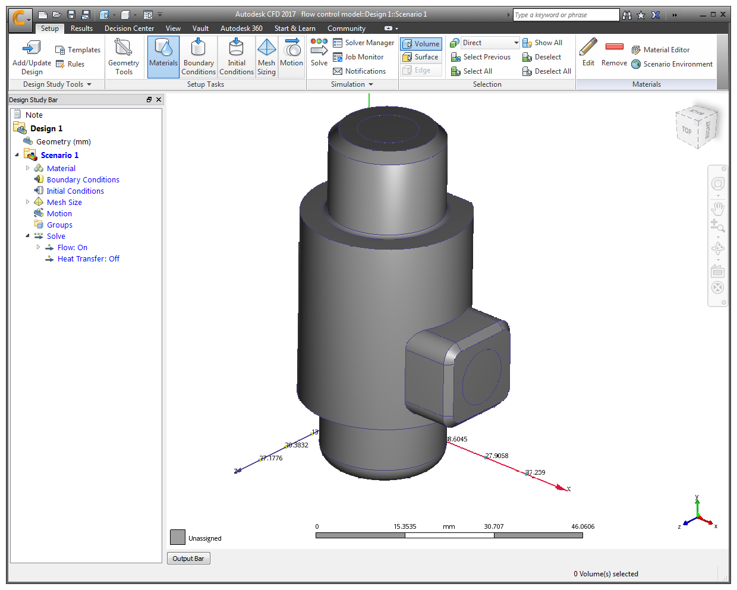Screen dimensions: 737x590
Task: Switch to the Decision Center tab
Action: [x=129, y=29]
